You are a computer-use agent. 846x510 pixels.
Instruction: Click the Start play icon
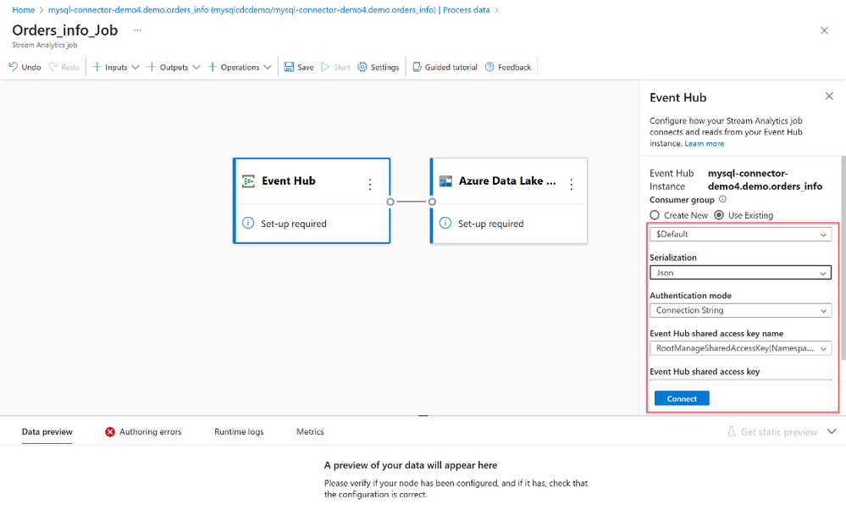point(325,67)
